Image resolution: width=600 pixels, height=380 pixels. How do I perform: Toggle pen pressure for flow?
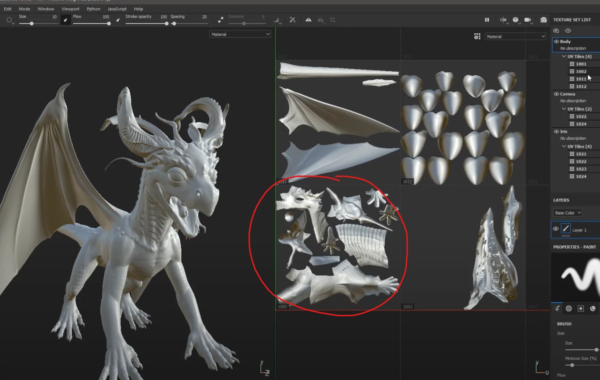[x=118, y=20]
